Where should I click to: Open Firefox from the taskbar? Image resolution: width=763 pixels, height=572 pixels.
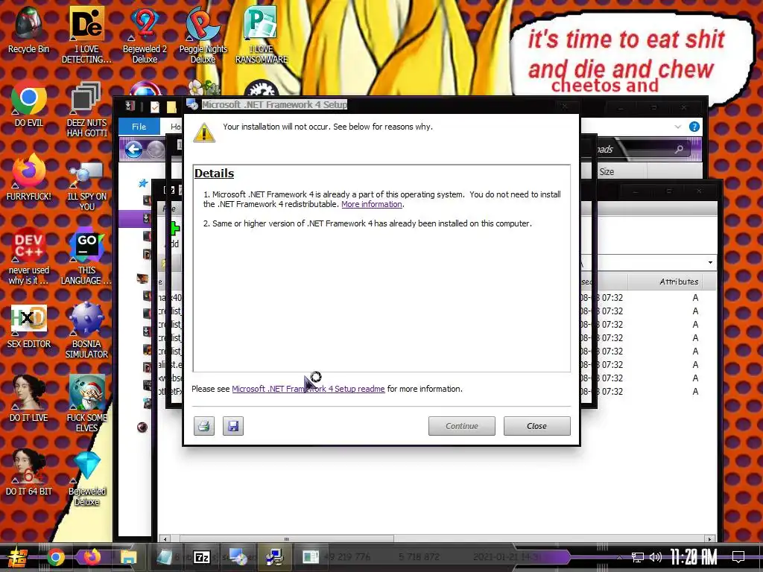92,557
